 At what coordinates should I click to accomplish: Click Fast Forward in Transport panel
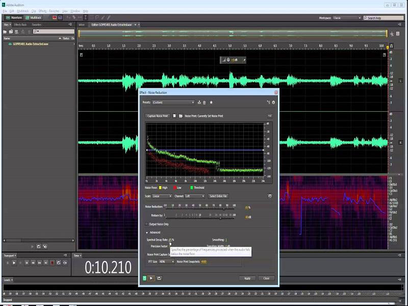39,263
